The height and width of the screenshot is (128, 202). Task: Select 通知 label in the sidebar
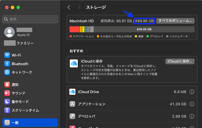pos(15,85)
